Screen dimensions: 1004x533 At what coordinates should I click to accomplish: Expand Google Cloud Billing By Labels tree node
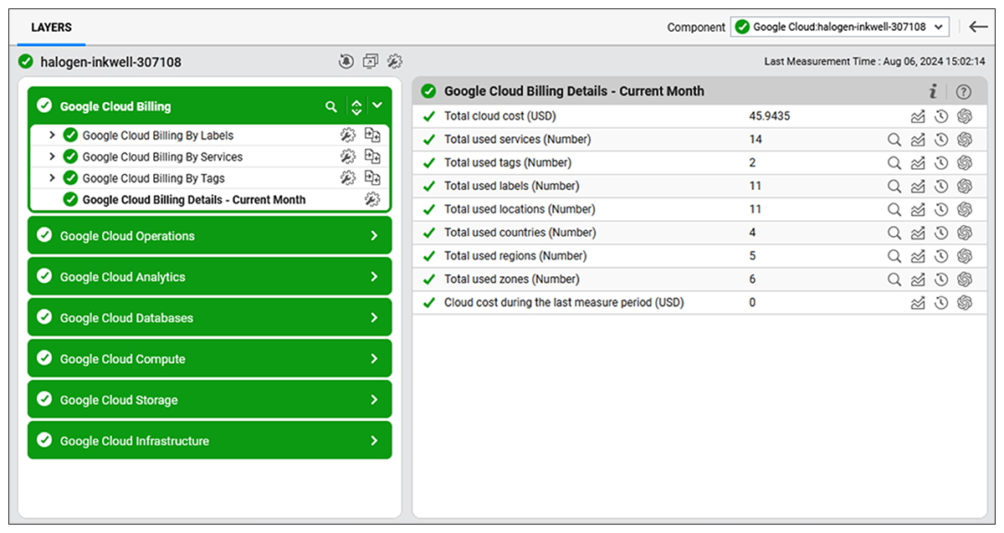click(x=53, y=135)
